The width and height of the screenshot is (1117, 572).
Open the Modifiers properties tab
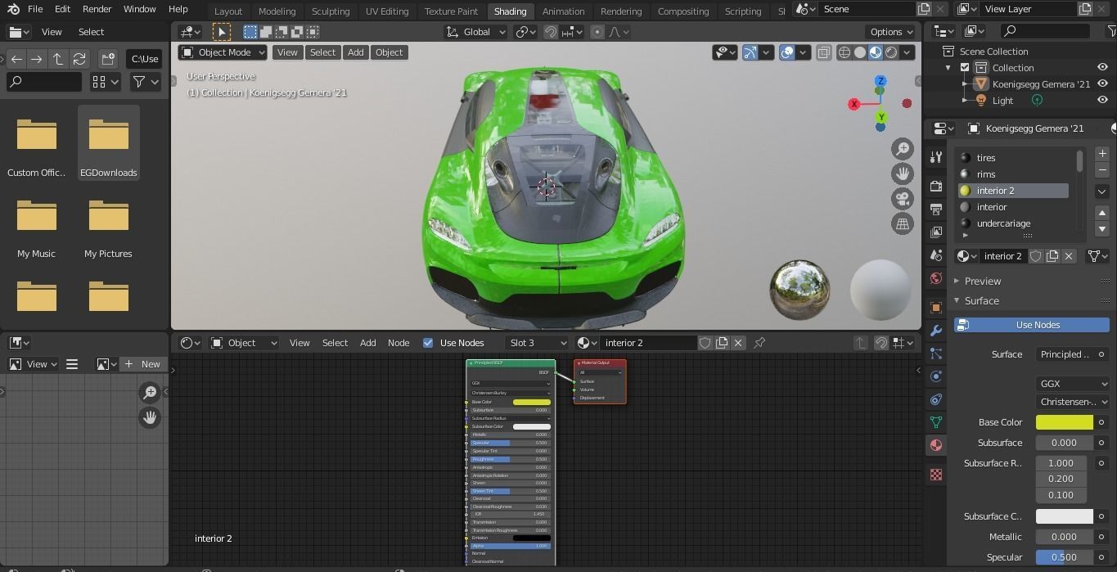(x=936, y=331)
